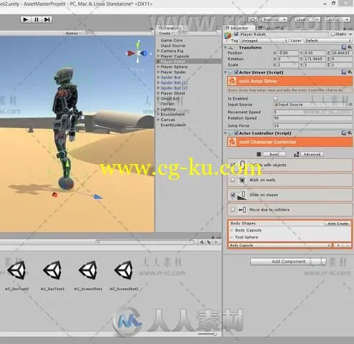Open the Layer dropdown showing Default
Image resolution: width=354 pixels, height=344 pixels.
pos(328,41)
